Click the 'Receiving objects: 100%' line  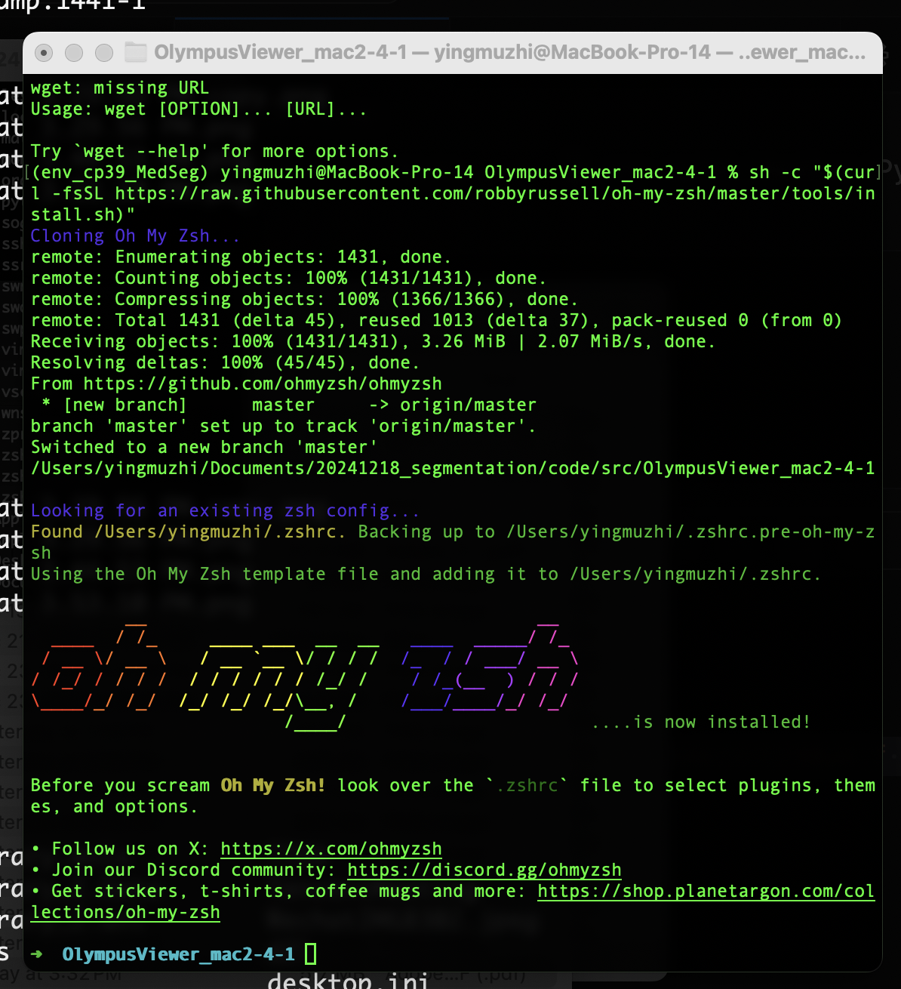(x=373, y=341)
